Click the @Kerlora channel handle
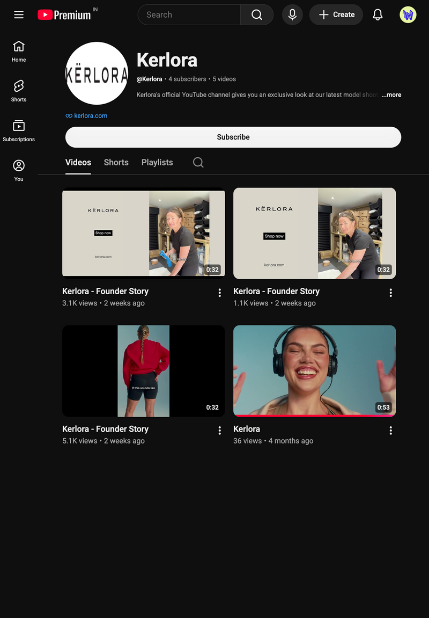Screen dimensions: 429x618 pyautogui.click(x=149, y=79)
